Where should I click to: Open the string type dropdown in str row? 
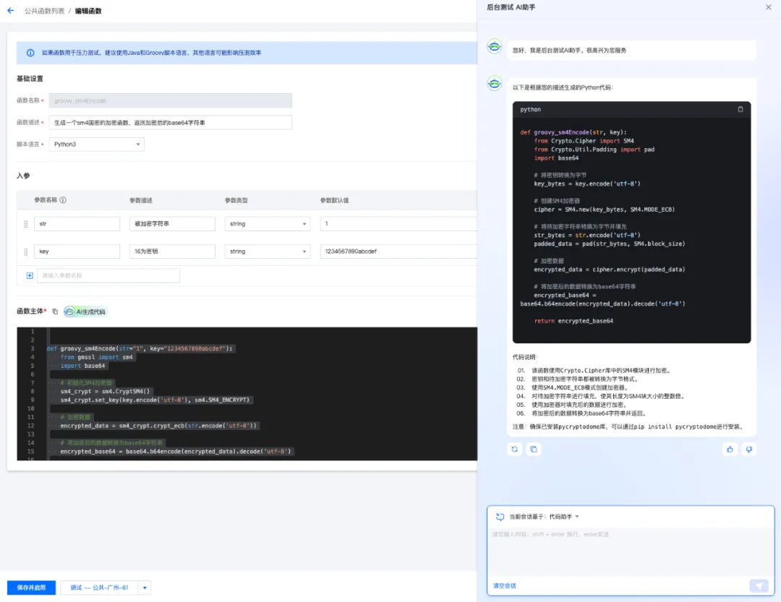pos(268,224)
